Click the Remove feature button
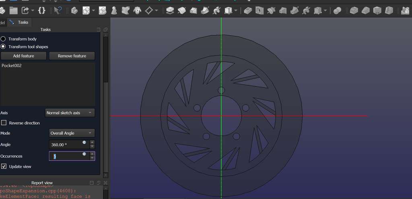This screenshot has width=412, height=199. pyautogui.click(x=72, y=56)
